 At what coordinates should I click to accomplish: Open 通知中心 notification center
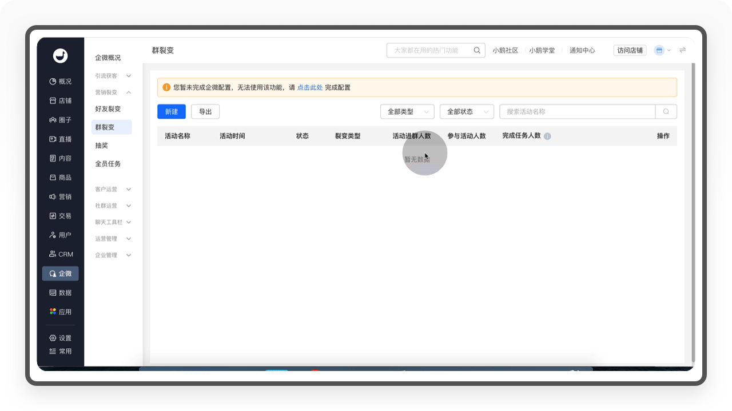(x=582, y=51)
